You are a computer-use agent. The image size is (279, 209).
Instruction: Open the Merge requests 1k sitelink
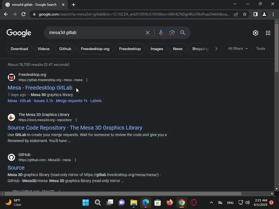(x=72, y=101)
